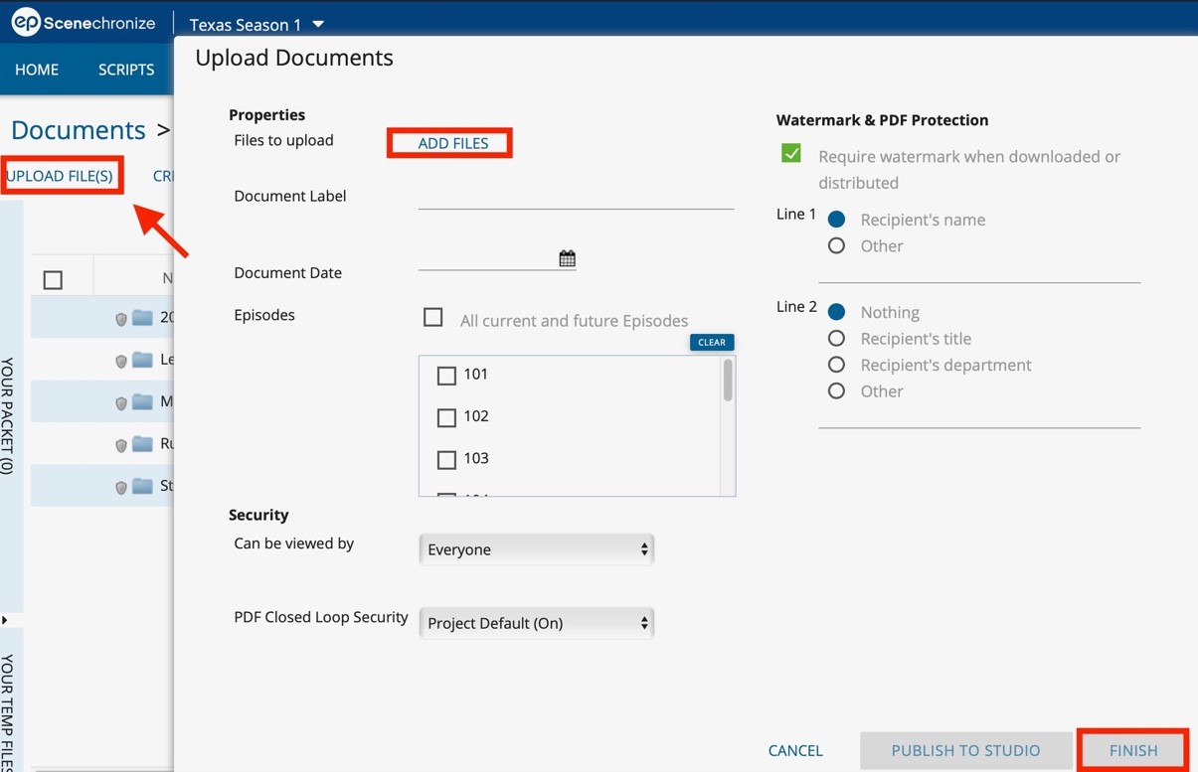Image resolution: width=1198 pixels, height=772 pixels.
Task: Open the Can be viewed by dropdown
Action: [x=537, y=549]
